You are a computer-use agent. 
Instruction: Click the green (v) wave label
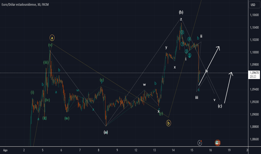(x=50, y=45)
